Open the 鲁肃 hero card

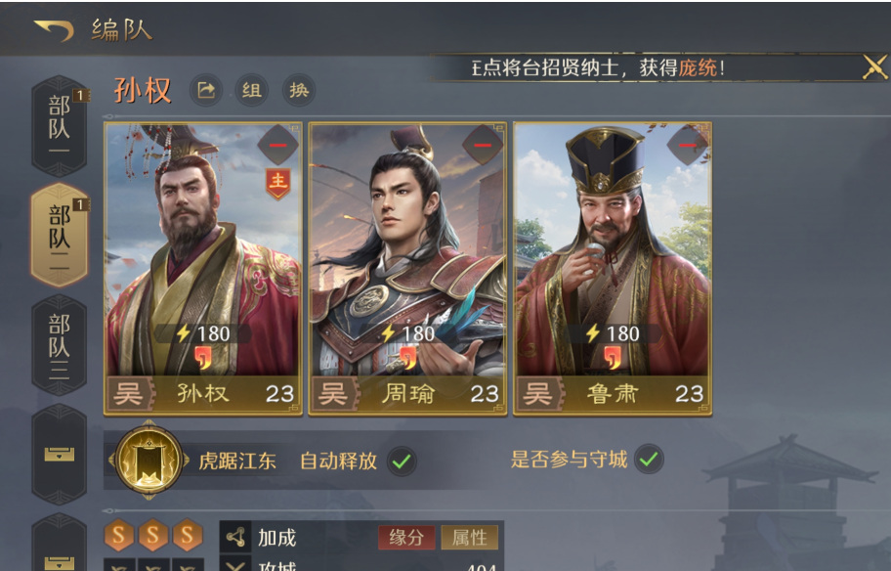point(612,269)
